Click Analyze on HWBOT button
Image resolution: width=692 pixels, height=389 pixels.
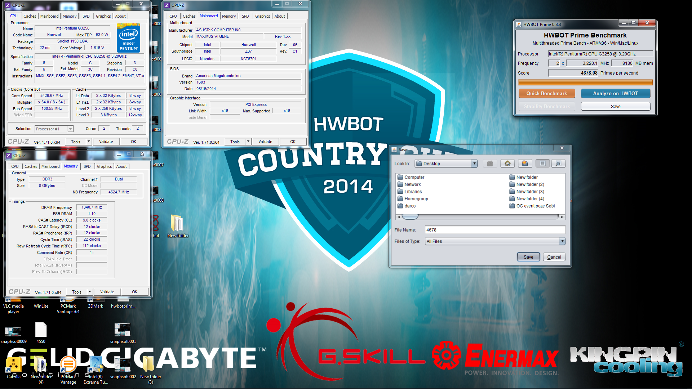point(616,93)
